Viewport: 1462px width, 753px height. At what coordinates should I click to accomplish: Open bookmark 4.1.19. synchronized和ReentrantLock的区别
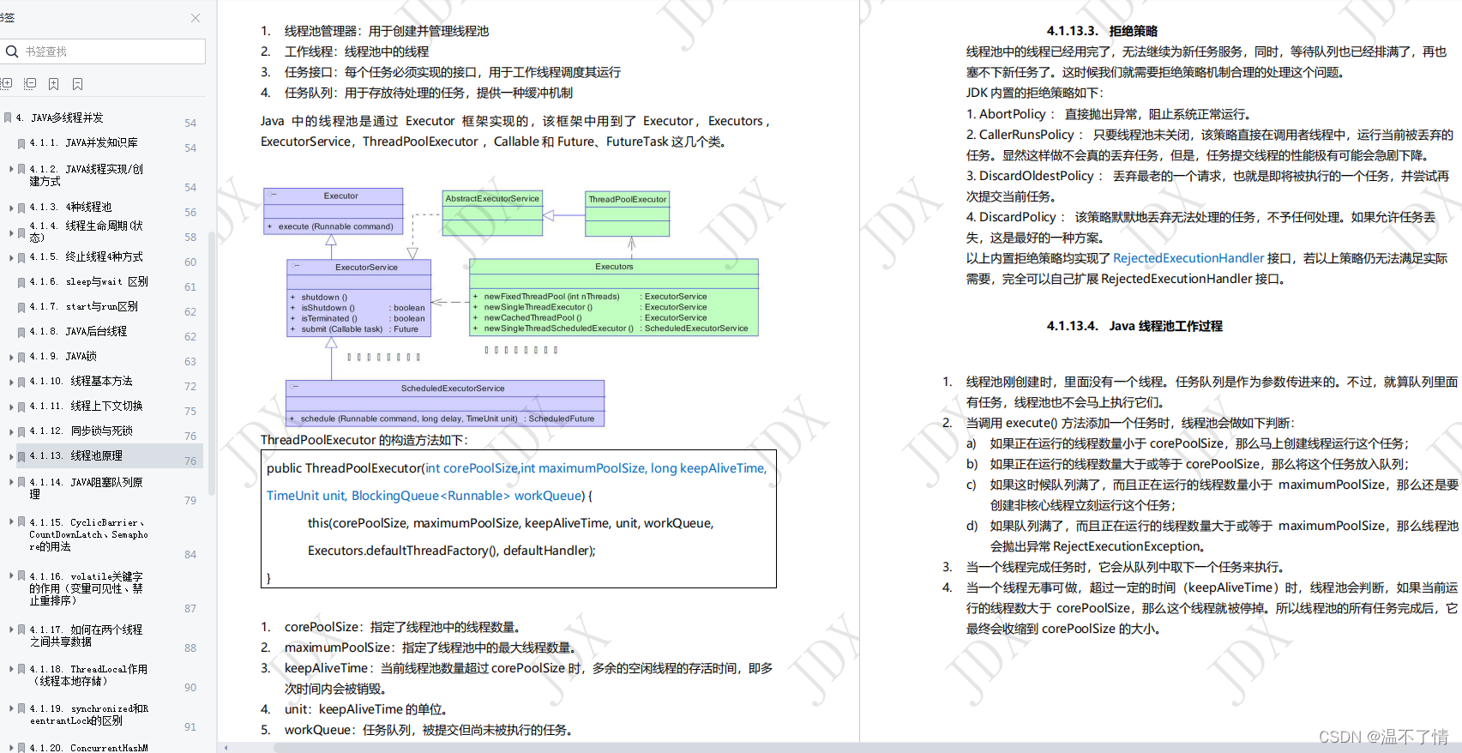tap(88, 714)
